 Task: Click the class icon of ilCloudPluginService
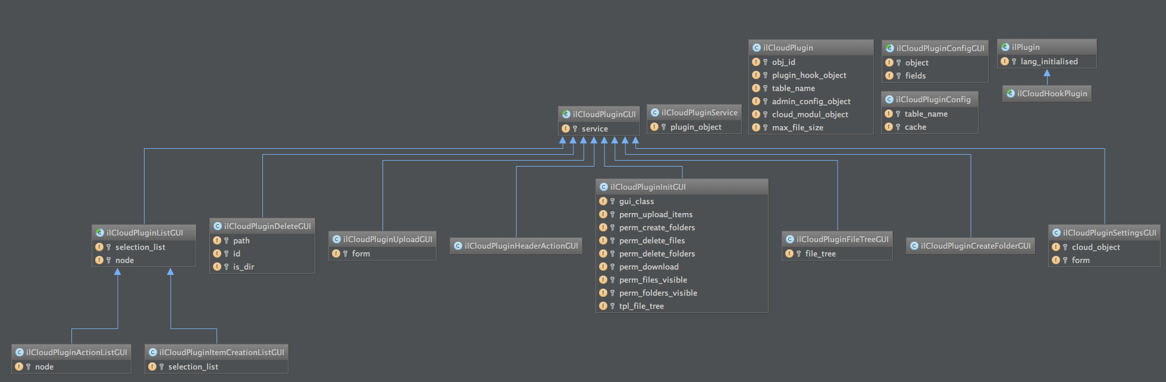654,112
